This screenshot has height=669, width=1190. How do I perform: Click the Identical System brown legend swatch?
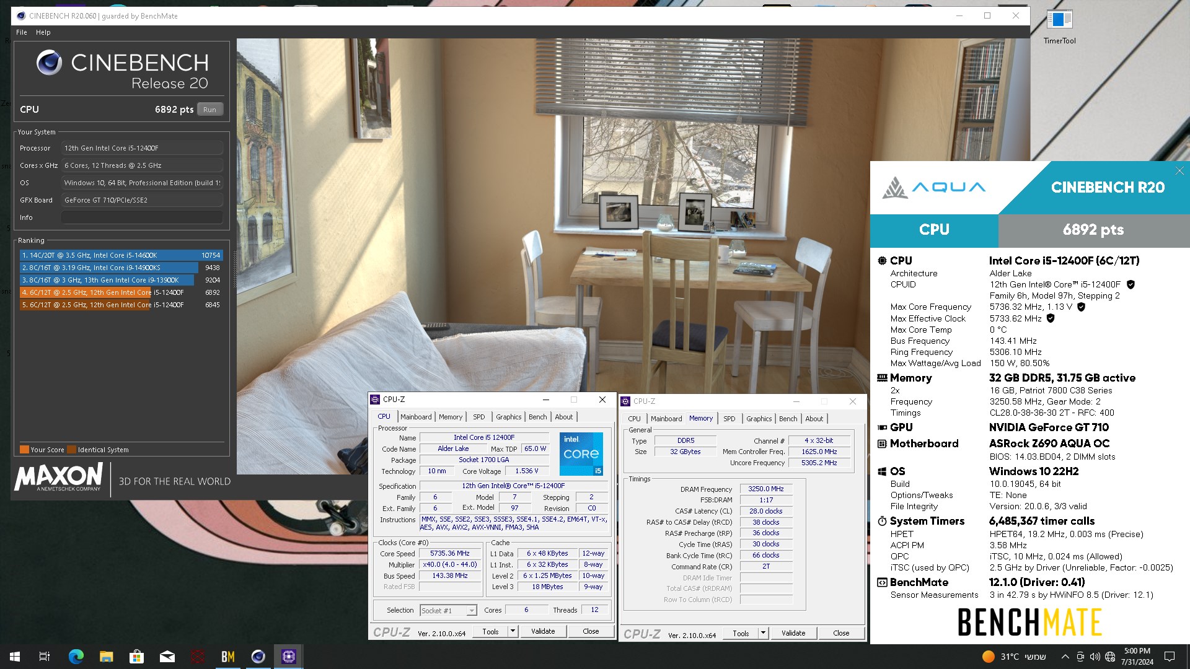click(71, 450)
